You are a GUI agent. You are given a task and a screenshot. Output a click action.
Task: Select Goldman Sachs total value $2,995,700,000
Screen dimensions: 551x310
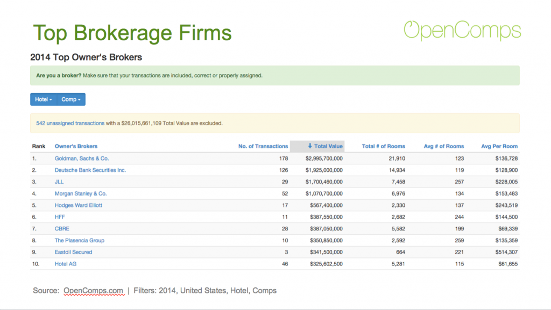point(324,158)
